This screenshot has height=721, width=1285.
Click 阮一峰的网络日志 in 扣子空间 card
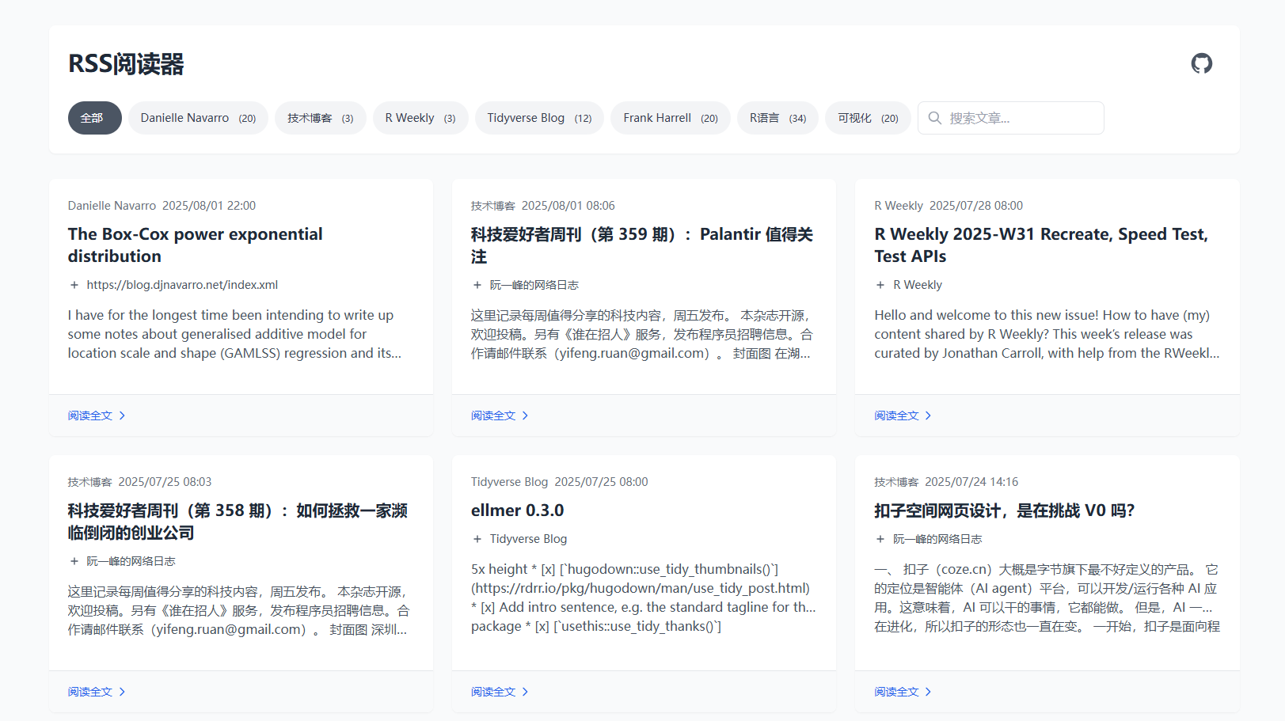point(937,539)
